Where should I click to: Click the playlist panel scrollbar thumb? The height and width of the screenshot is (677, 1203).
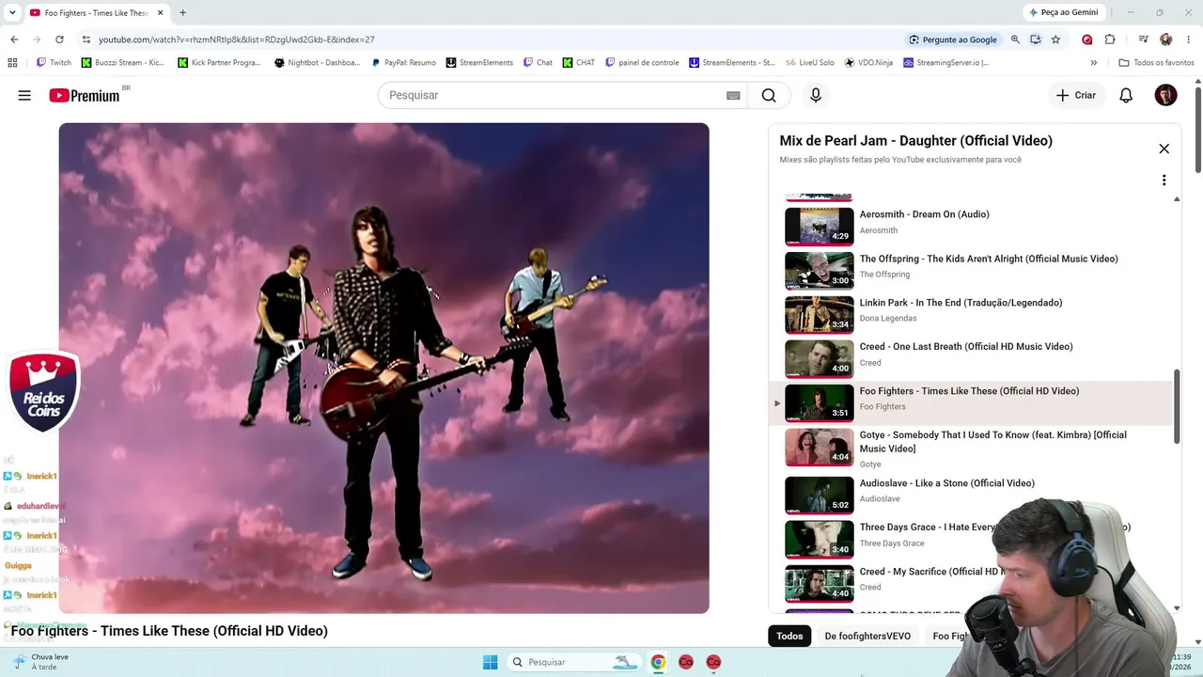(x=1177, y=406)
